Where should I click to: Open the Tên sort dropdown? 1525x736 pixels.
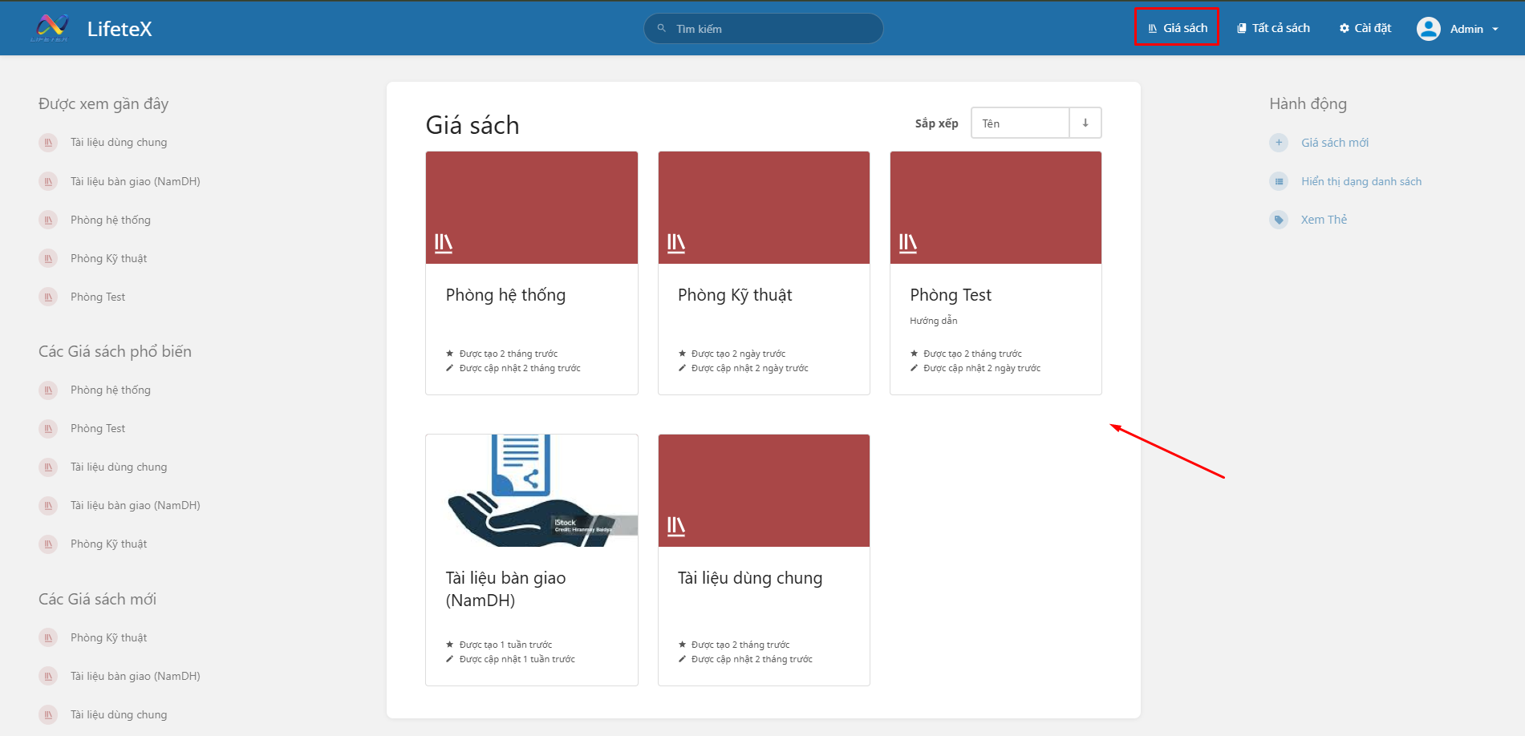1020,123
